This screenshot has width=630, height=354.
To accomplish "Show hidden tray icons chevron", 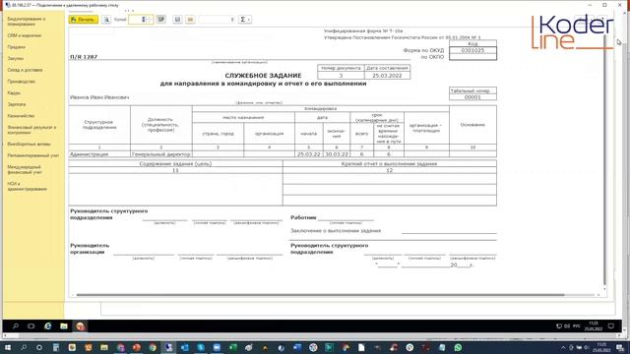I will tap(563, 348).
